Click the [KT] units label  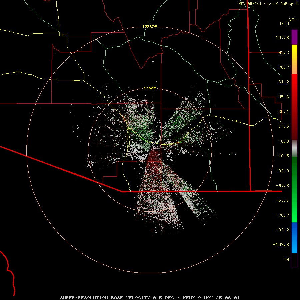(285, 23)
